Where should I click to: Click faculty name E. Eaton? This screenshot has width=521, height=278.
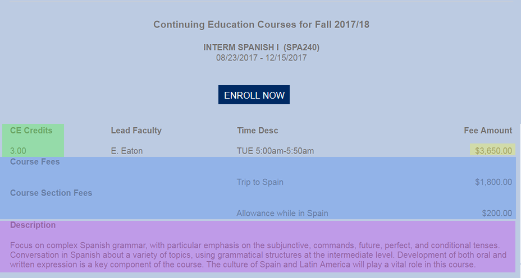click(127, 151)
